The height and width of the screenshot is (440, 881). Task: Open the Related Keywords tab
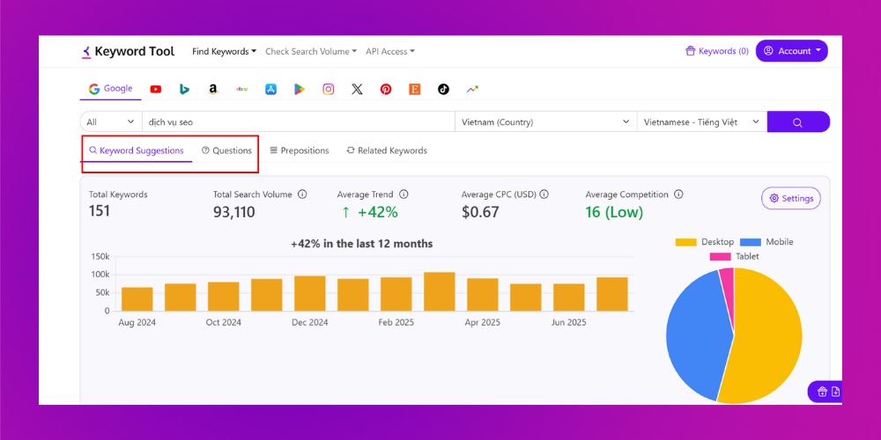click(x=387, y=150)
